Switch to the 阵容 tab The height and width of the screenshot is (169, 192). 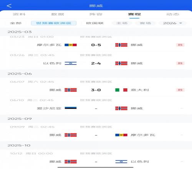point(96,14)
